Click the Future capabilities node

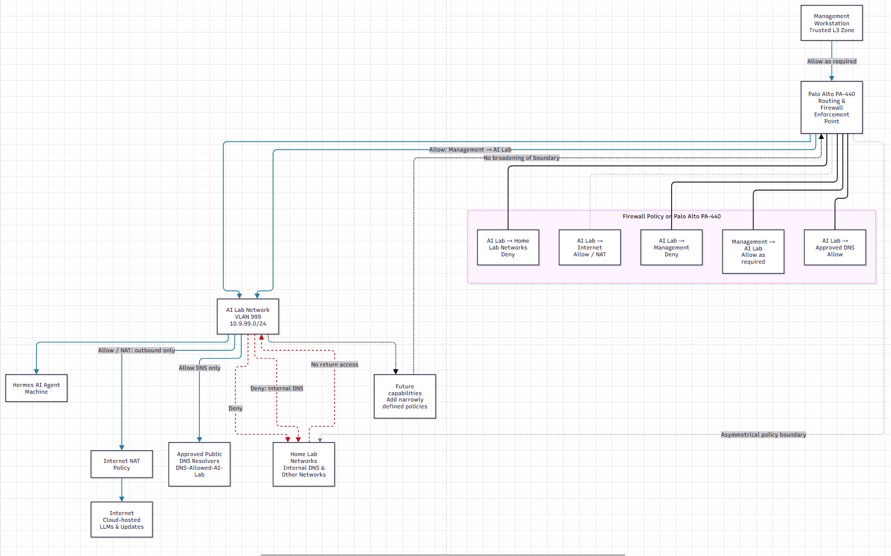point(405,397)
